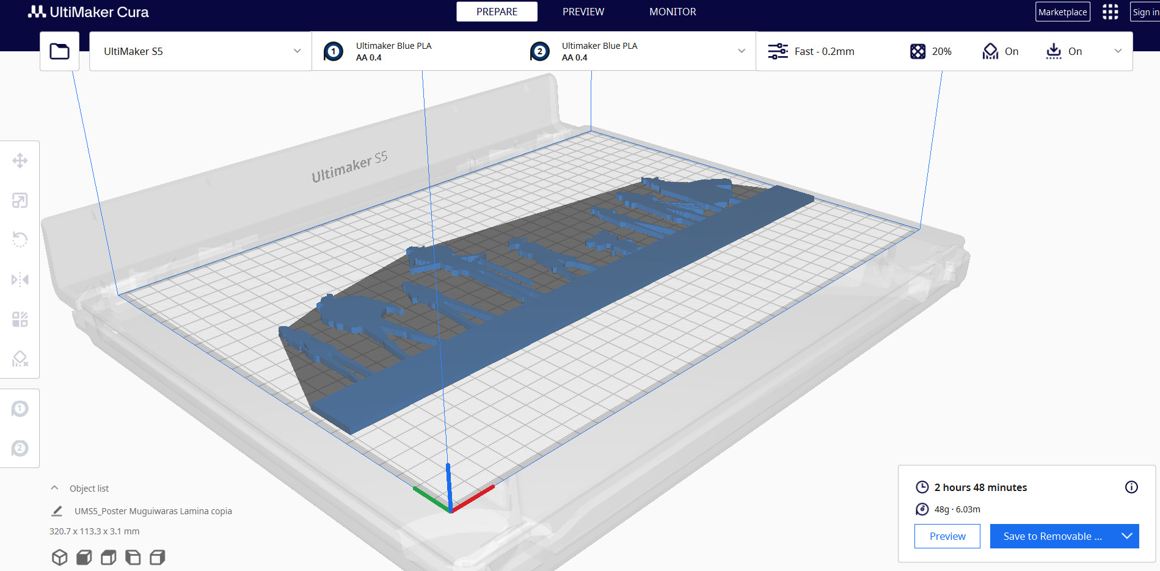Switch to 3D perspective view cube
1160x571 pixels.
60,557
